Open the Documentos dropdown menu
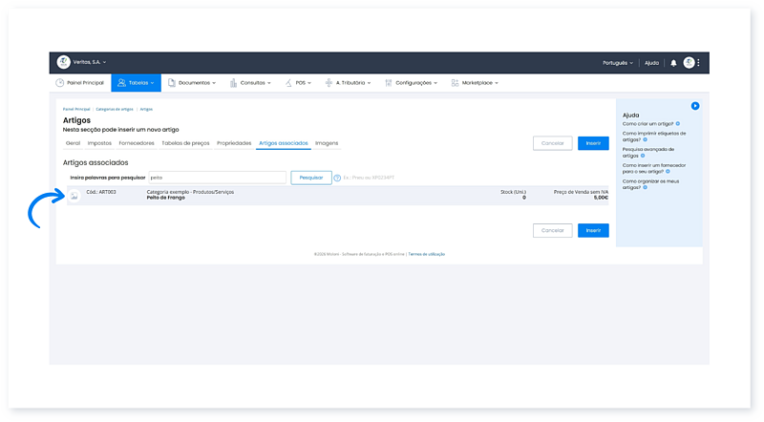Image resolution: width=764 pixels, height=422 pixels. click(x=191, y=83)
